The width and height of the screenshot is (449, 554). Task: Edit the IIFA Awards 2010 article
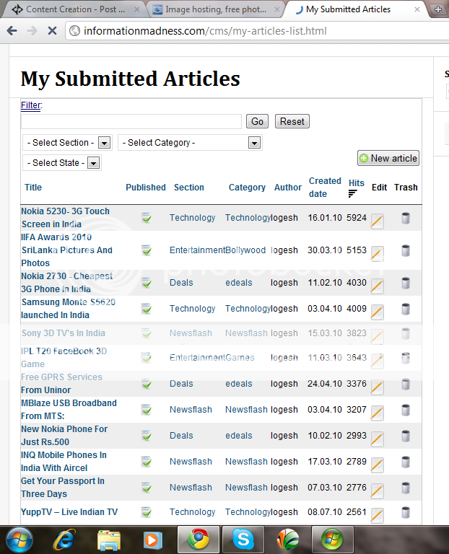378,254
